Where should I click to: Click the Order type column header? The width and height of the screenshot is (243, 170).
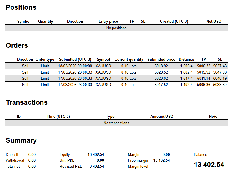pyautogui.click(x=45, y=59)
